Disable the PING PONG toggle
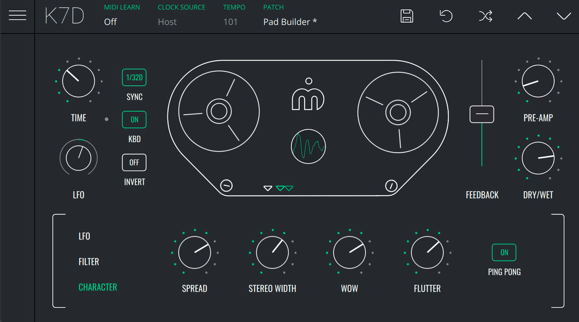The width and height of the screenshot is (579, 322). tap(504, 253)
